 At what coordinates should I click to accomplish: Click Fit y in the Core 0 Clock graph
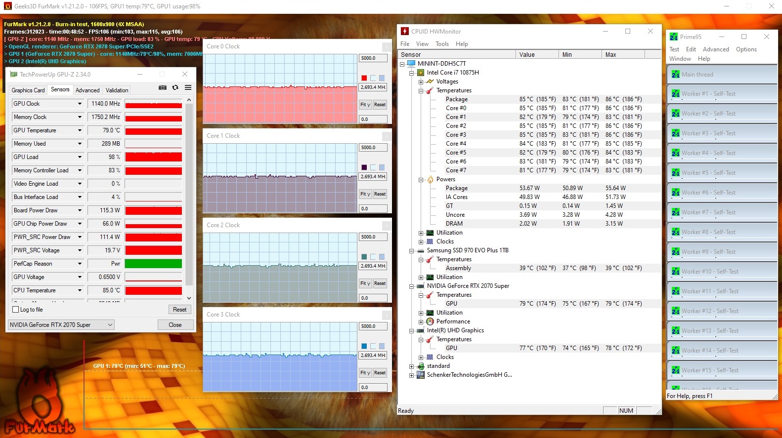click(x=365, y=105)
